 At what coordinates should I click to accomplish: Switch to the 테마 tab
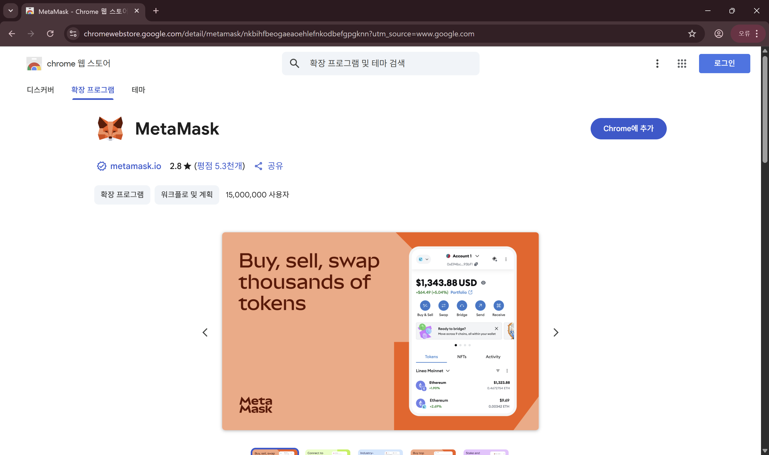coord(138,90)
